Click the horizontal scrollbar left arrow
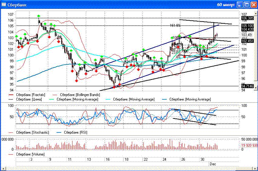The height and width of the screenshot is (171, 258). click(x=3, y=169)
